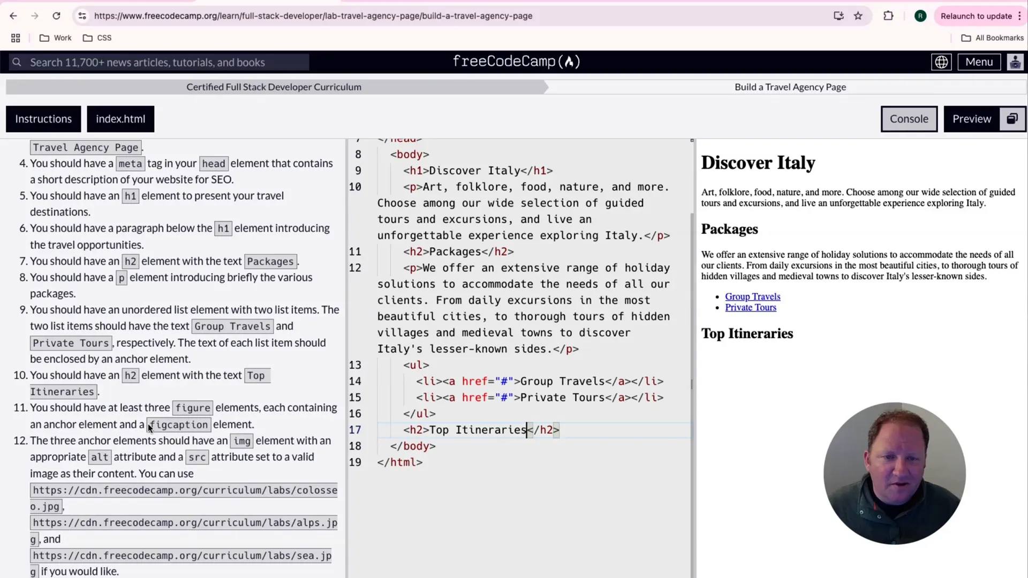Bookmark this page with the star icon

[x=858, y=16]
